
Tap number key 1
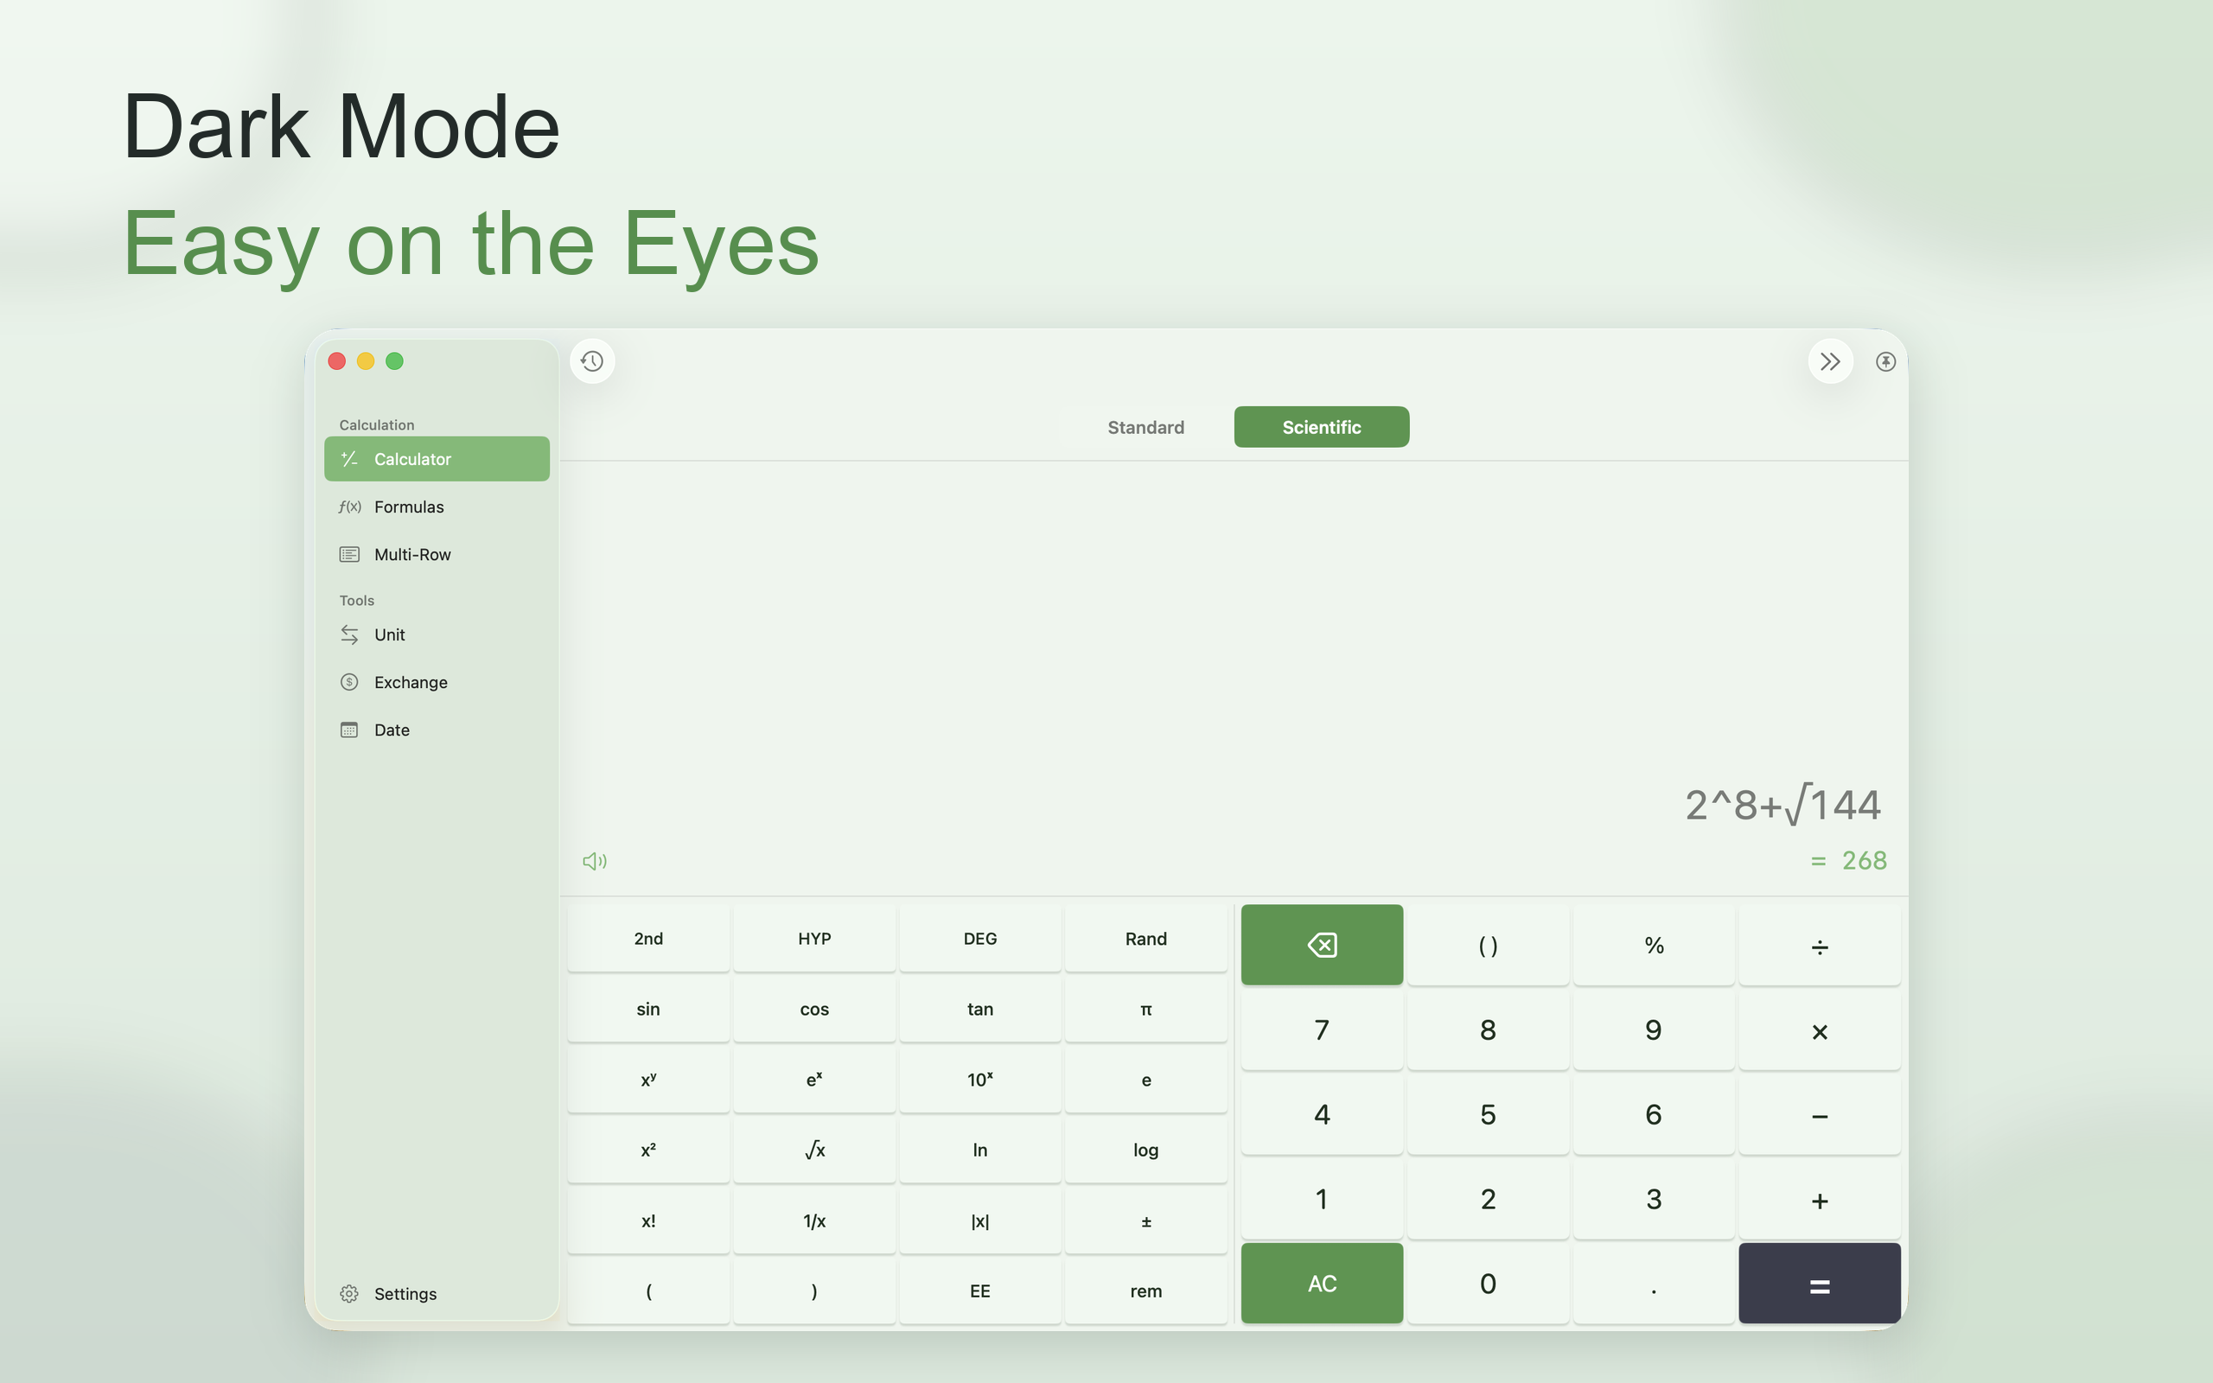[x=1322, y=1198]
